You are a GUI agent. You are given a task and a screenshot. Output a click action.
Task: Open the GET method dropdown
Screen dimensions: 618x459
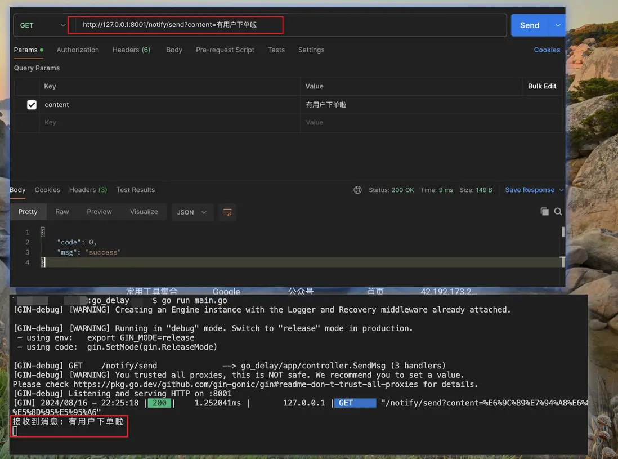[x=42, y=25]
